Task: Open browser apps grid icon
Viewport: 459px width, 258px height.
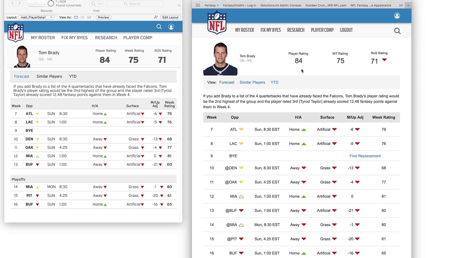Action: tap(198, 5)
